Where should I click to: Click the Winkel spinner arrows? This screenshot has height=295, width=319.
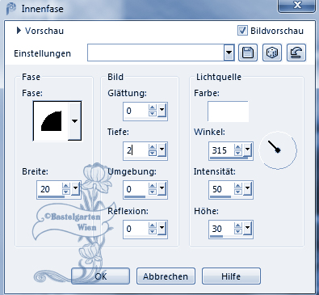238,150
